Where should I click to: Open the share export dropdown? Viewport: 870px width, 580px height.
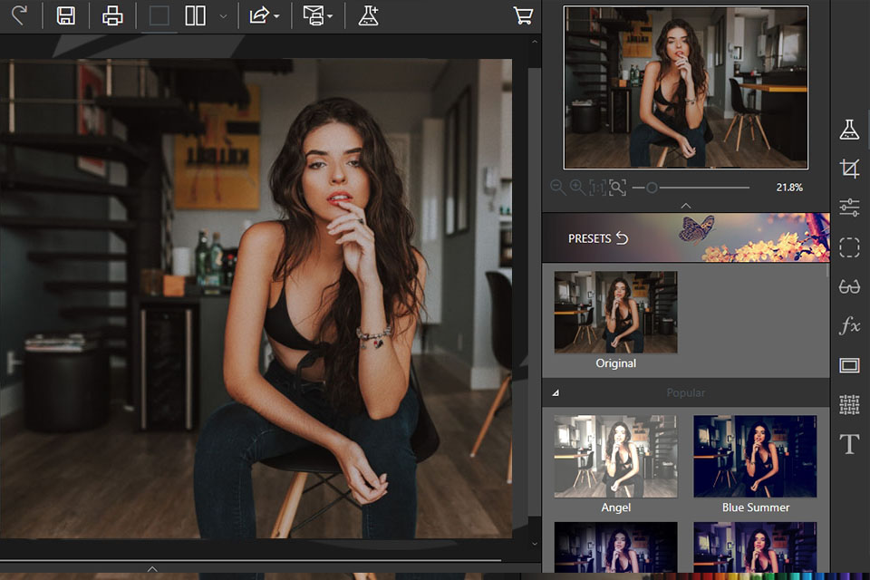click(x=264, y=15)
